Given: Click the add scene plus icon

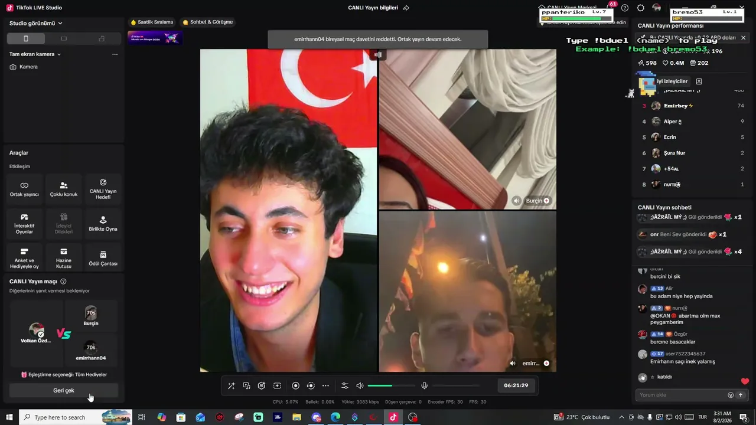Looking at the screenshot, I should 277,385.
